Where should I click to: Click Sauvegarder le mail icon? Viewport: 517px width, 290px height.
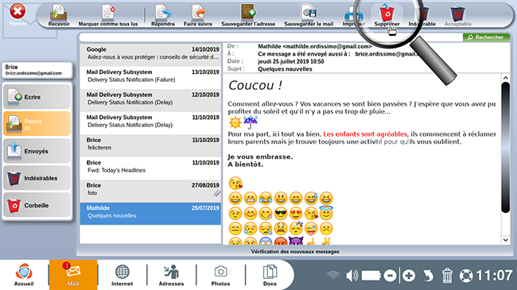coord(309,15)
